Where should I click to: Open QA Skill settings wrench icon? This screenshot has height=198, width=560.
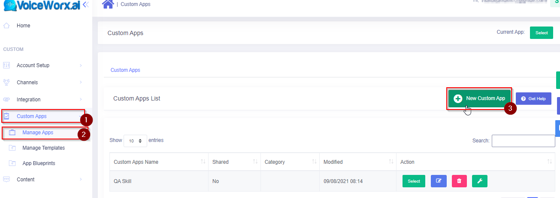tap(480, 181)
